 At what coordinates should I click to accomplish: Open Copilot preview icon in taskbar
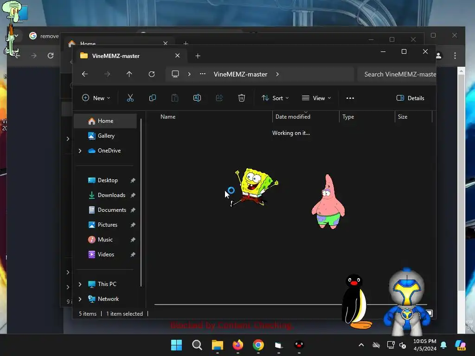tap(460, 345)
